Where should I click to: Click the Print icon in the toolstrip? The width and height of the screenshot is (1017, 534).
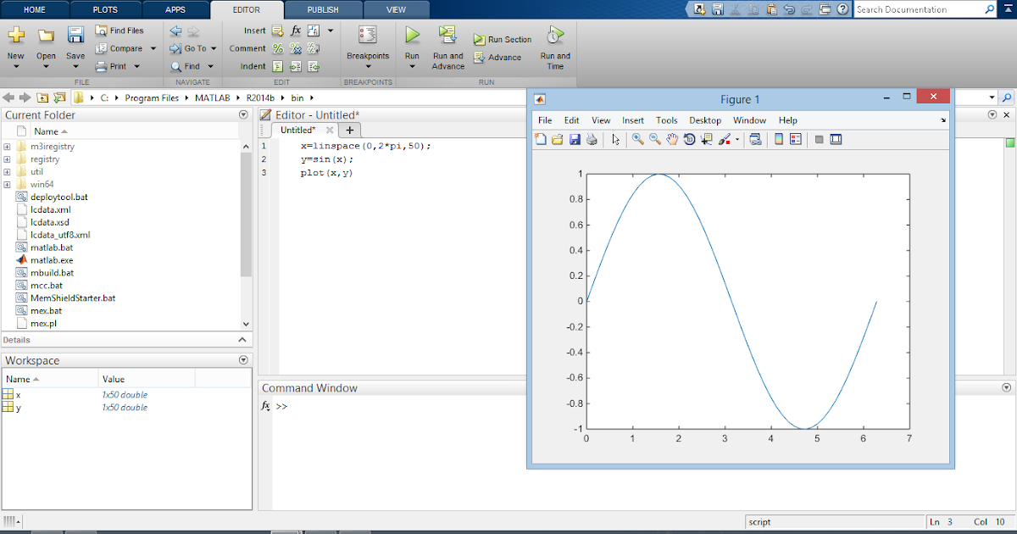[x=102, y=66]
